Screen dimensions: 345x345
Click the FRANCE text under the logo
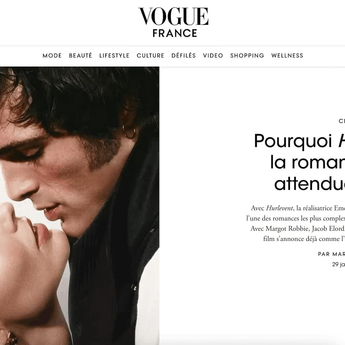(x=175, y=33)
